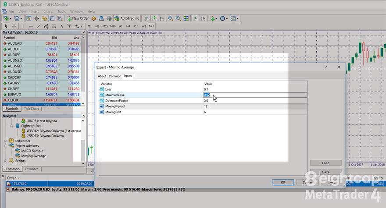Screen dimensions: 386x208
Task: Toggle chart shift
Action: 203,18
